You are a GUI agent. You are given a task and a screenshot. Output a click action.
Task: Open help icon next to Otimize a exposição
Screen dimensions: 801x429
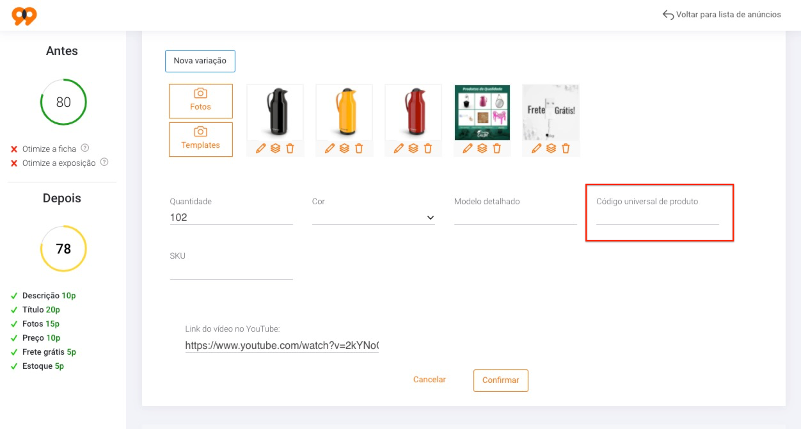104,162
